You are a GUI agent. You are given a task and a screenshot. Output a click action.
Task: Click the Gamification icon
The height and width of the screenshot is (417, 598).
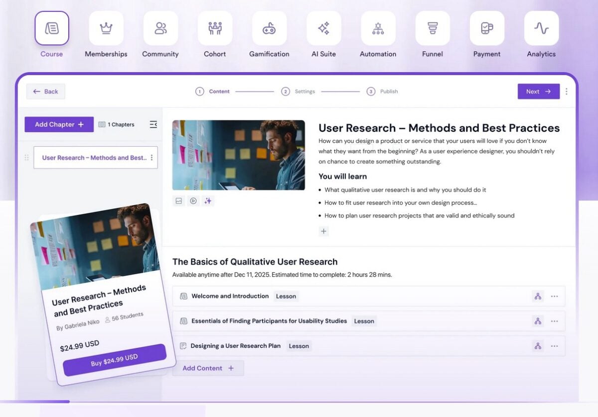(269, 28)
